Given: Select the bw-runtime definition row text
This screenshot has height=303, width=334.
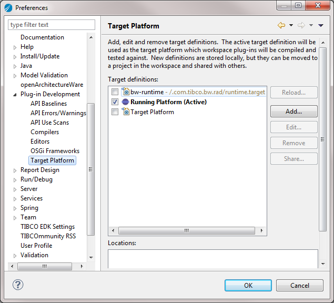Looking at the screenshot, I should (x=198, y=92).
